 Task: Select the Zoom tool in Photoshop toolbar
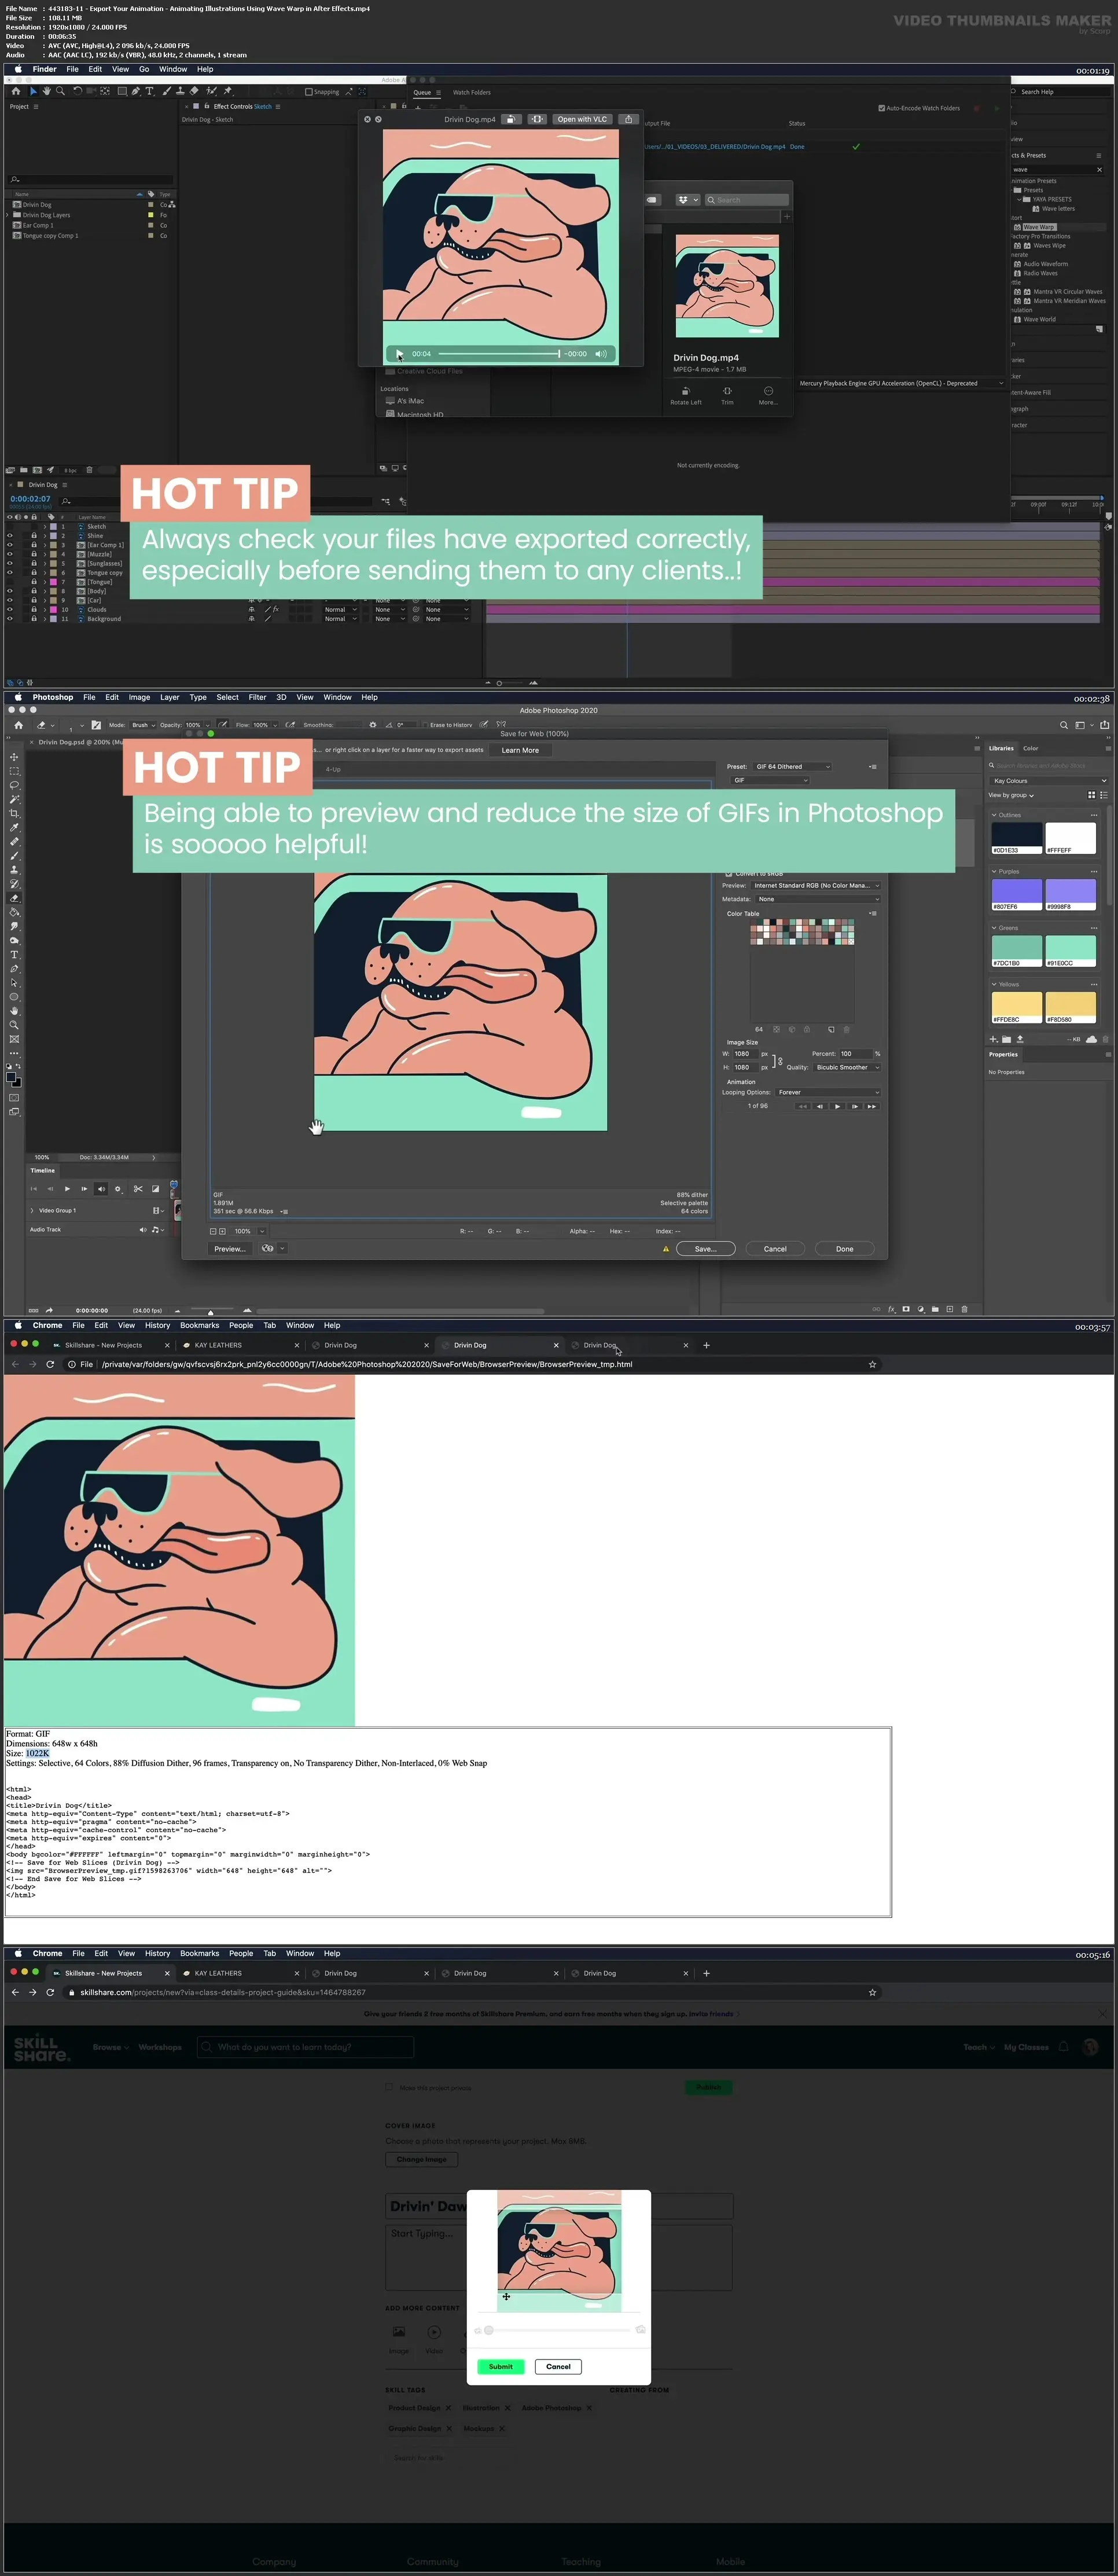(x=14, y=1025)
